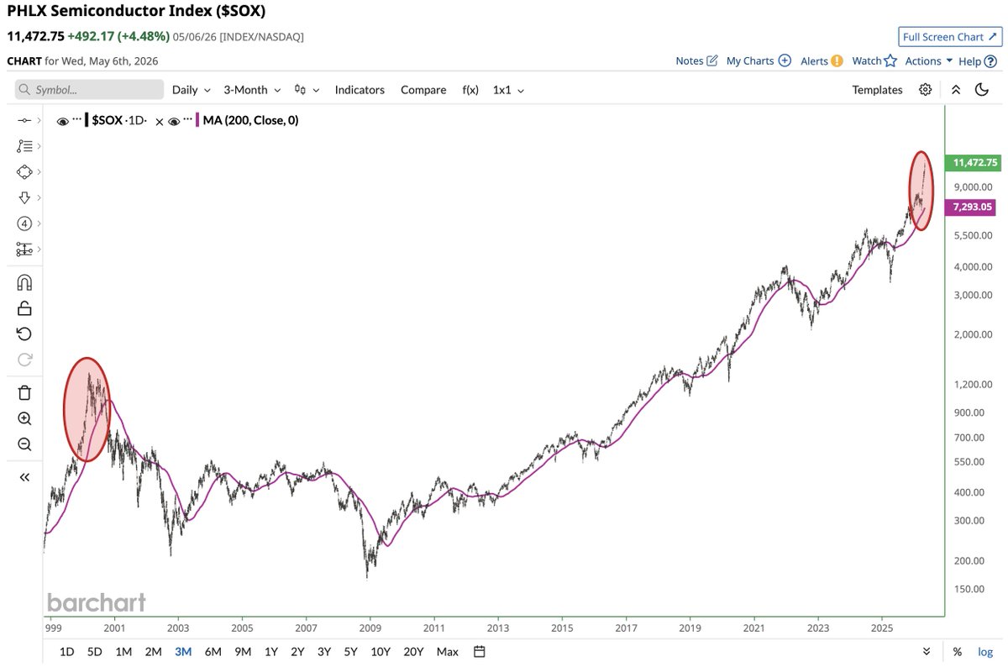Toggle visibility of $SOX series
The width and height of the screenshot is (1008, 667).
click(x=62, y=121)
